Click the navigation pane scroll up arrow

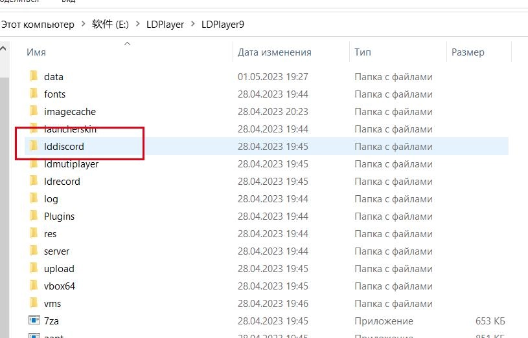point(4,48)
